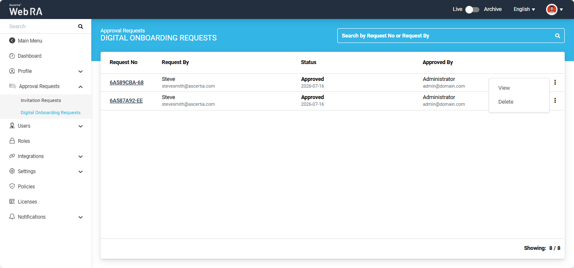Click Approved status in 6A589CBA-68 row

point(312,79)
